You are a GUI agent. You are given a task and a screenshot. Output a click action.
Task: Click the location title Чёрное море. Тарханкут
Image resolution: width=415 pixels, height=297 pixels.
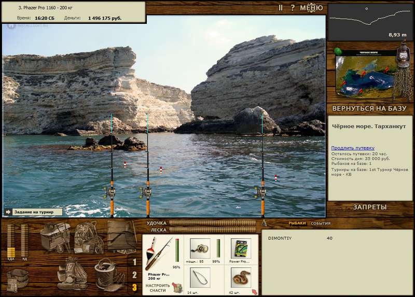point(369,126)
